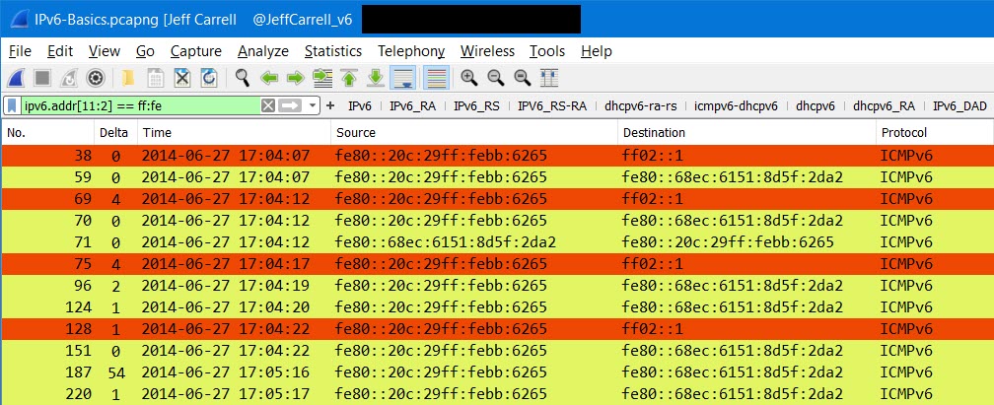The image size is (994, 405).
Task: Go forward in packet history arrow
Action: click(296, 78)
